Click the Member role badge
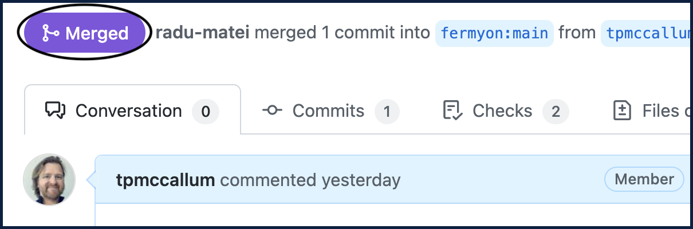Screen dimensions: 693x229 point(644,180)
